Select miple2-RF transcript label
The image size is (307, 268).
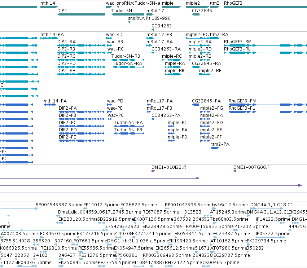point(210,70)
